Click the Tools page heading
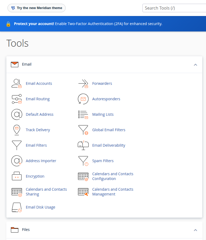 (x=17, y=43)
